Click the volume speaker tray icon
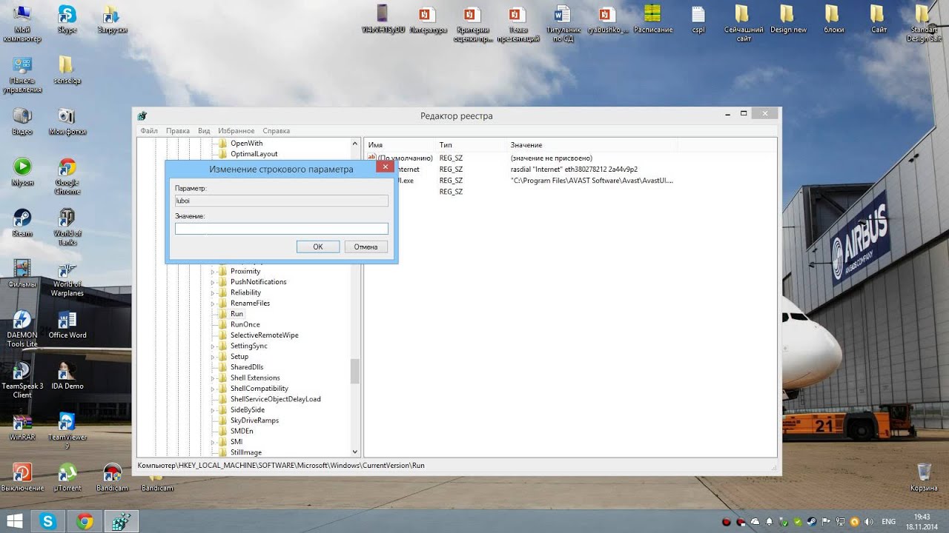Screen dimensions: 949x533 point(868,522)
